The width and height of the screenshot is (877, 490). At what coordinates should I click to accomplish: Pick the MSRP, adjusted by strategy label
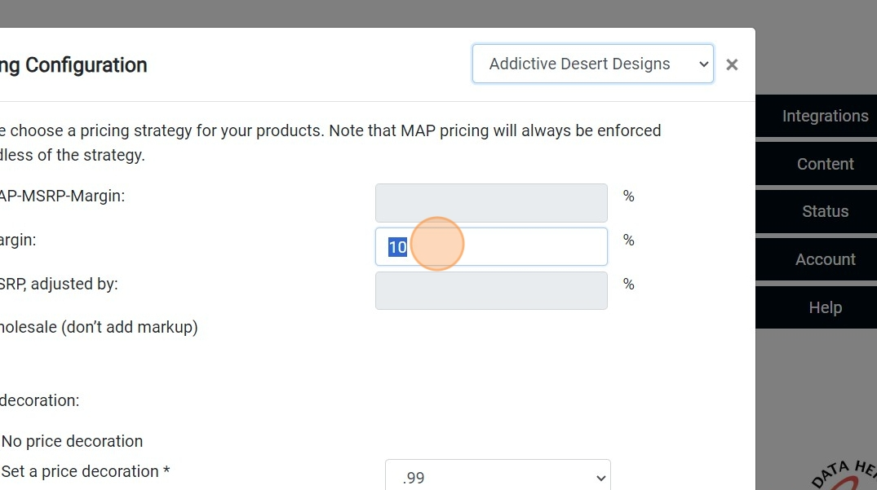(57, 284)
